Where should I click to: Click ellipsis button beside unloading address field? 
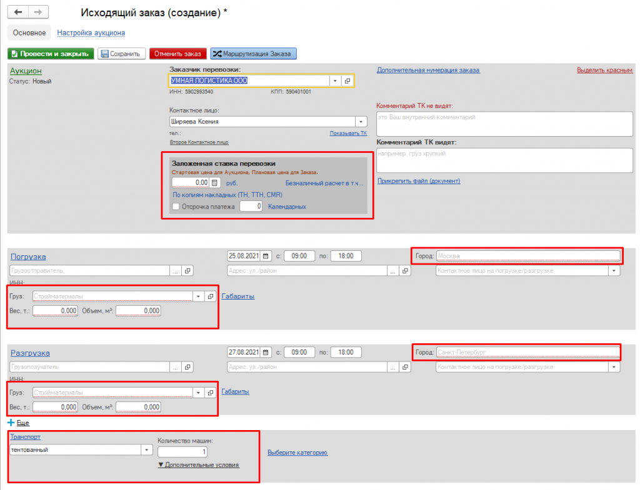[392, 367]
